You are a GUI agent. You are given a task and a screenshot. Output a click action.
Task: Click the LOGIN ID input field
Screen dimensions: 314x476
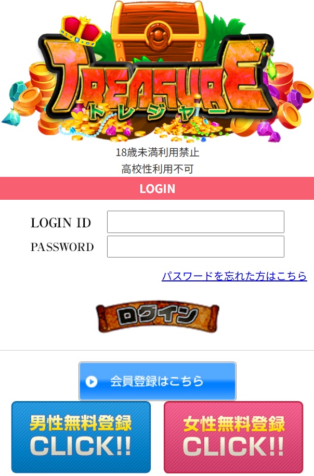pos(195,222)
